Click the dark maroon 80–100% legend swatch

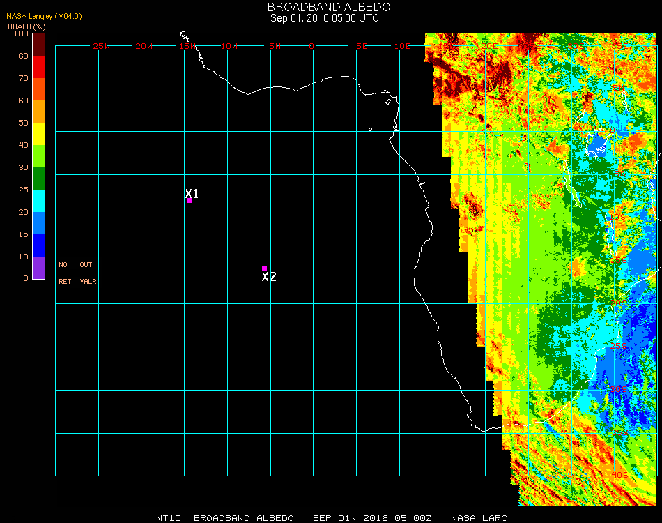[x=38, y=44]
